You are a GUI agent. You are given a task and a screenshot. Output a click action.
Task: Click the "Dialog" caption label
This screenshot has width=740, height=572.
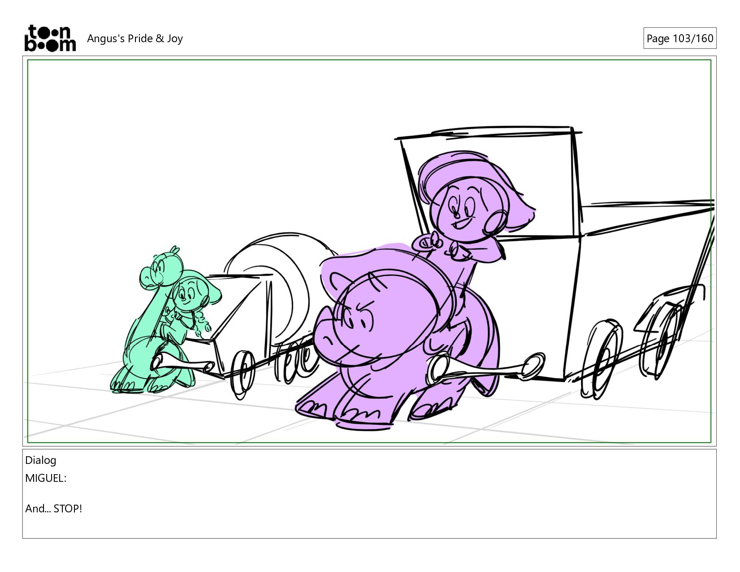pyautogui.click(x=41, y=460)
